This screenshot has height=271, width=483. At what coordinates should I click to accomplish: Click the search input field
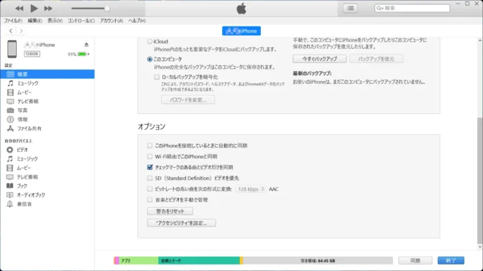[412, 9]
